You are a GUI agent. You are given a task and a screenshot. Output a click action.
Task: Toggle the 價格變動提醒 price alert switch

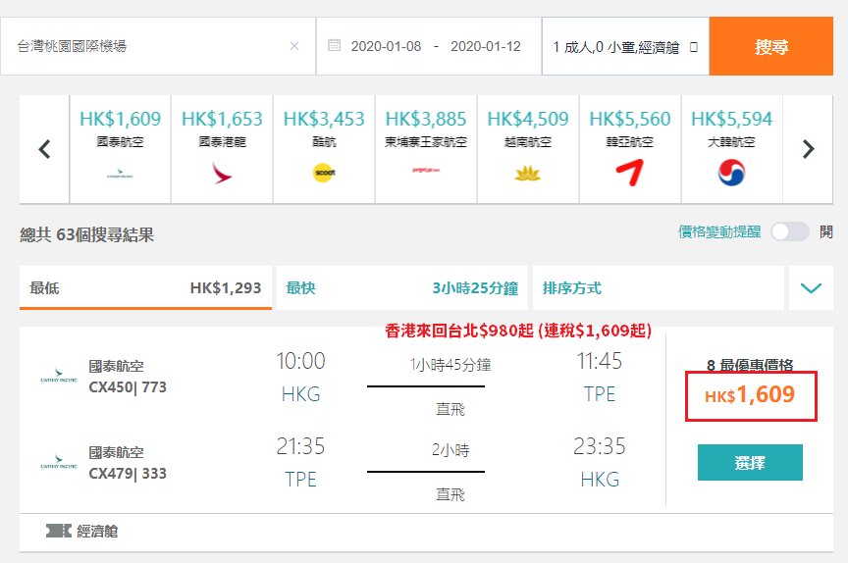click(789, 232)
